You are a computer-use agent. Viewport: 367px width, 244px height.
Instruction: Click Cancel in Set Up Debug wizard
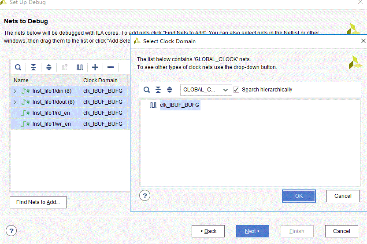pyautogui.click(x=341, y=231)
